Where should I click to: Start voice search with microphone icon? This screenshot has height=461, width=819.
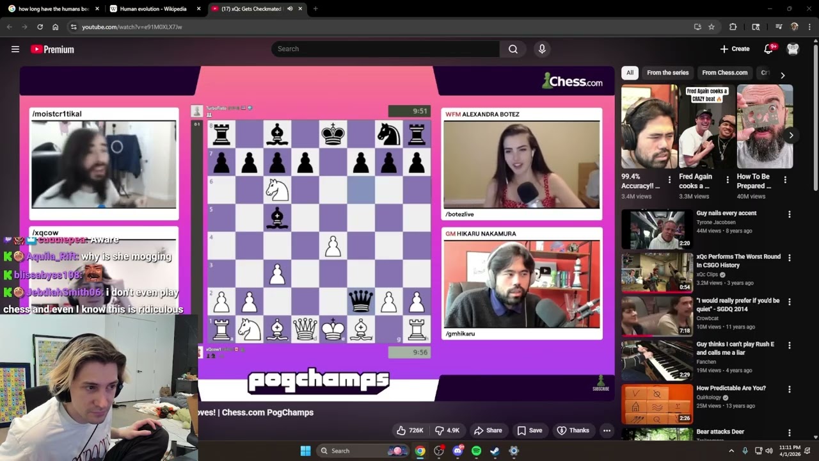(x=542, y=49)
